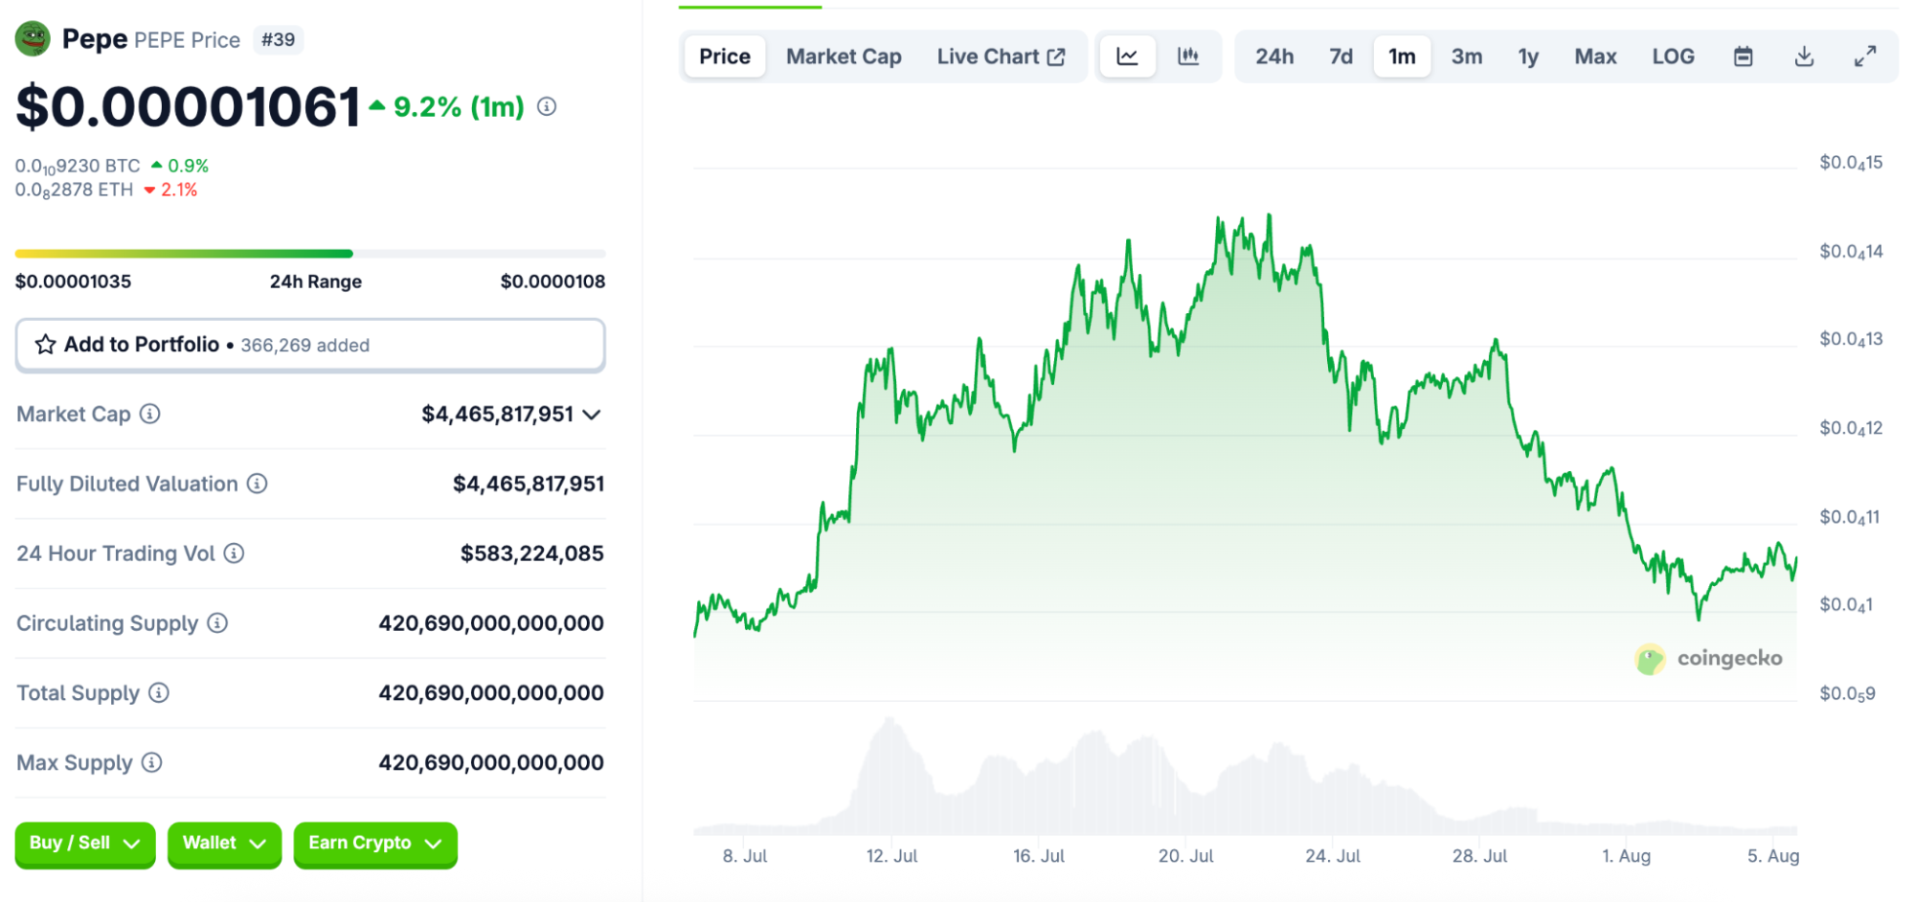Open the calendar date range picker
The height and width of the screenshot is (902, 1914).
[1743, 56]
